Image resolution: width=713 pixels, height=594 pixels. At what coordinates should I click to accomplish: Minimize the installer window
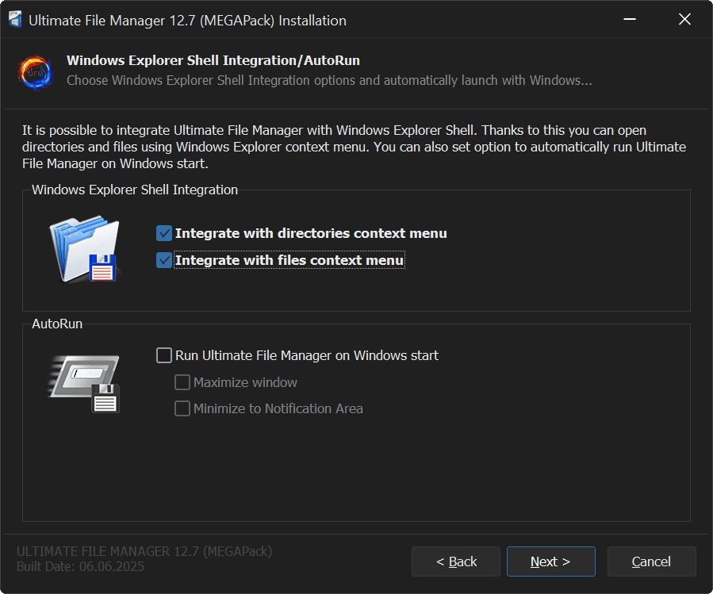pyautogui.click(x=629, y=20)
